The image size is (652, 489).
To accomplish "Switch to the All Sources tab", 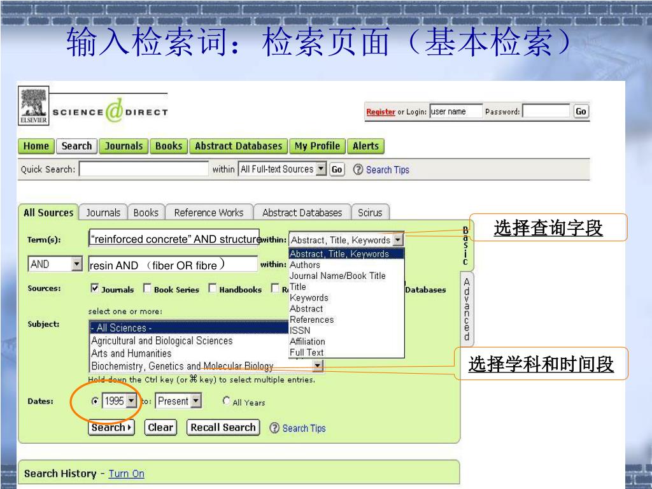I will coord(48,213).
